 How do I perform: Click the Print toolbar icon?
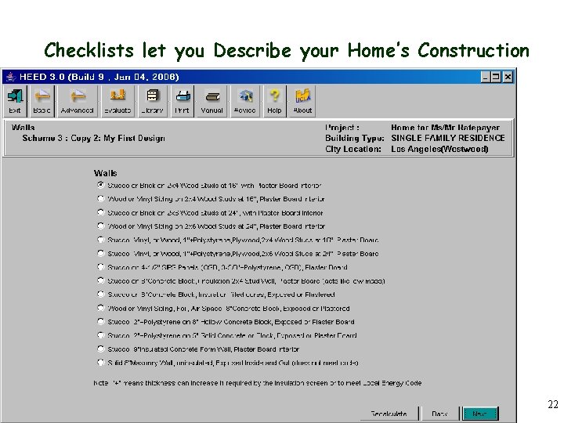(x=183, y=101)
